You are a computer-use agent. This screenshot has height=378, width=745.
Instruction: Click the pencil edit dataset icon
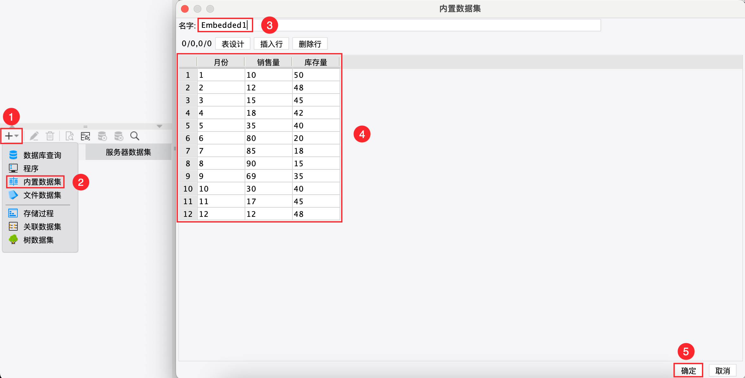(34, 136)
